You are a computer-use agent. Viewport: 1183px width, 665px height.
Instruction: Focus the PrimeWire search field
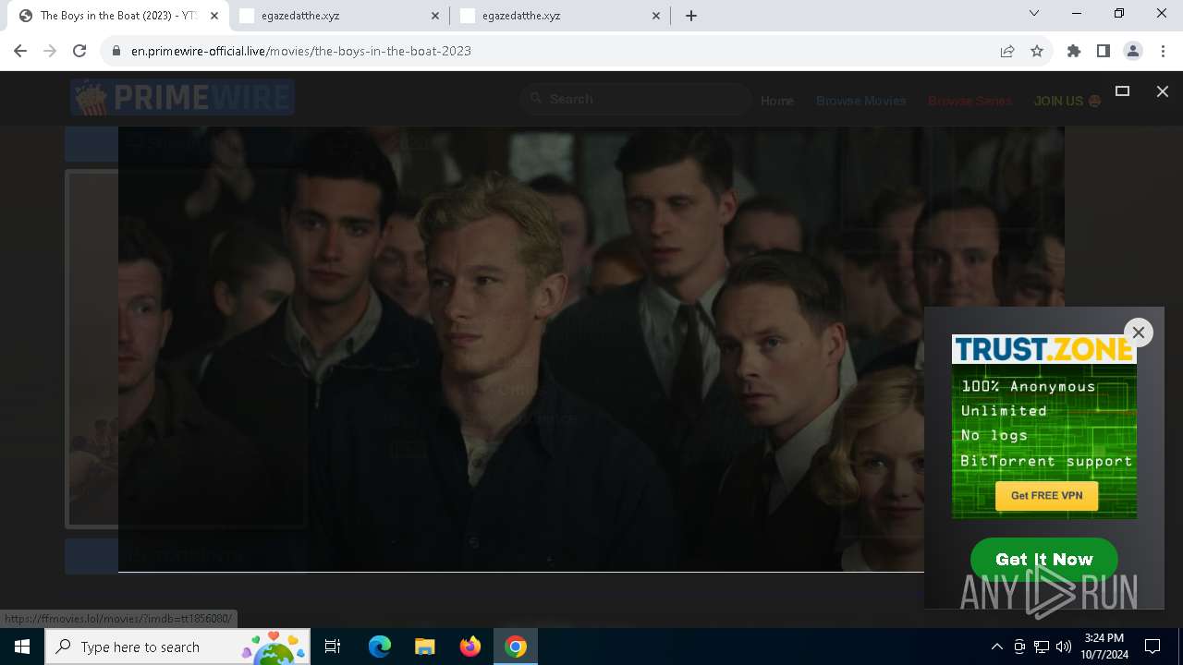point(636,99)
